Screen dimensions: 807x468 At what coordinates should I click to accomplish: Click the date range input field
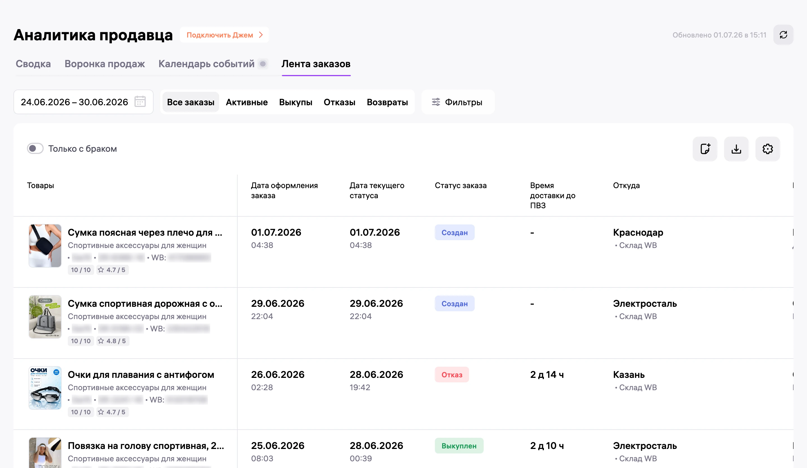[83, 102]
